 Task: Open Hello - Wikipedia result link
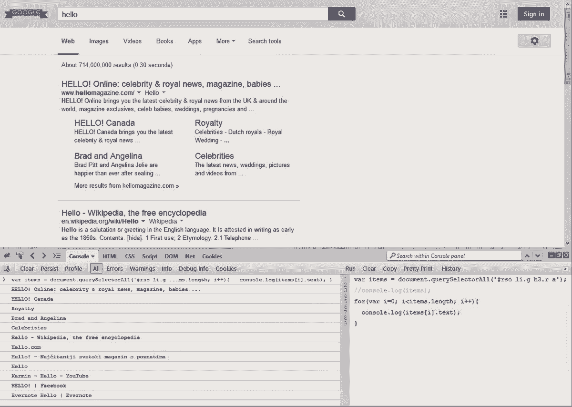(134, 213)
